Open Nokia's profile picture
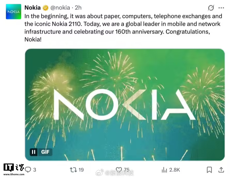 (13, 11)
